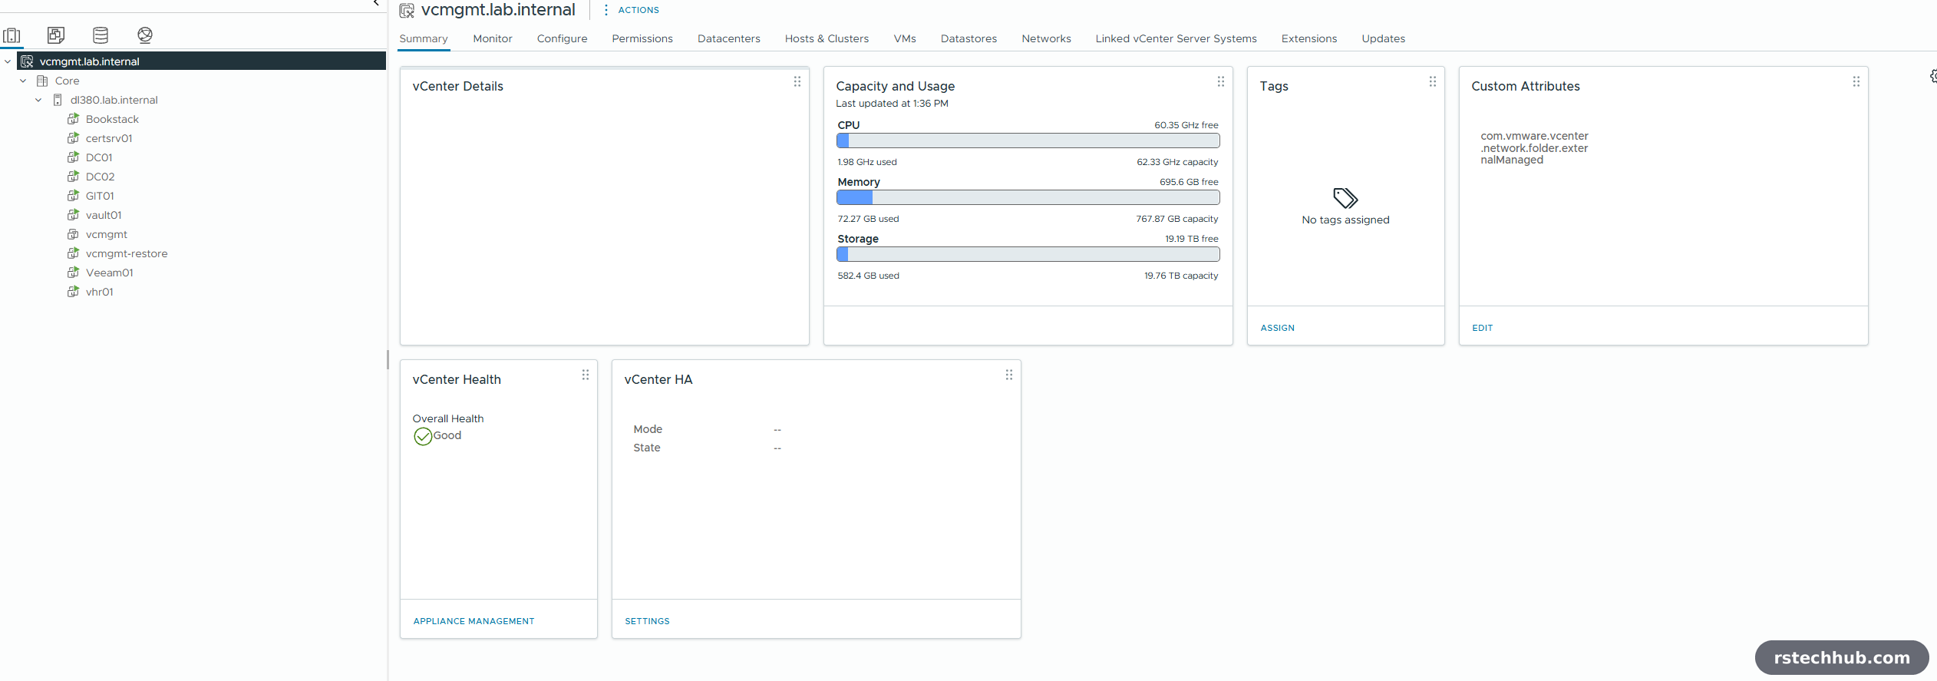
Task: Go to the Hosts & Clusters tab
Action: click(827, 38)
